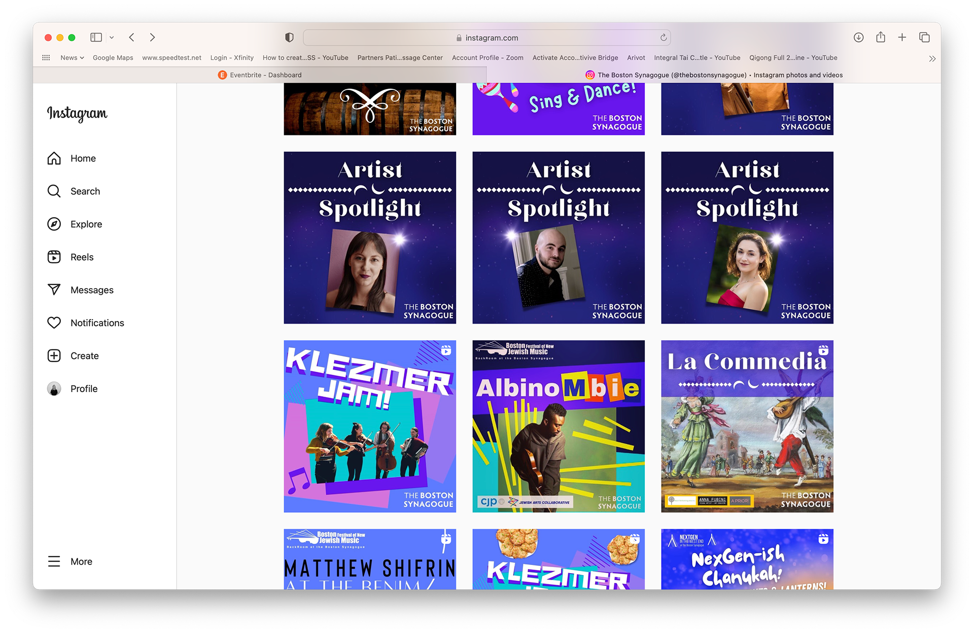
Task: Open Partners Pati...ssage Center bookmark
Action: [x=400, y=58]
